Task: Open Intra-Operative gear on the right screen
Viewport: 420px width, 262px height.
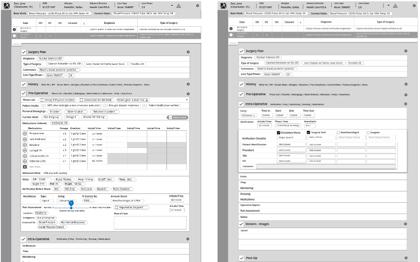Action: tap(406, 104)
